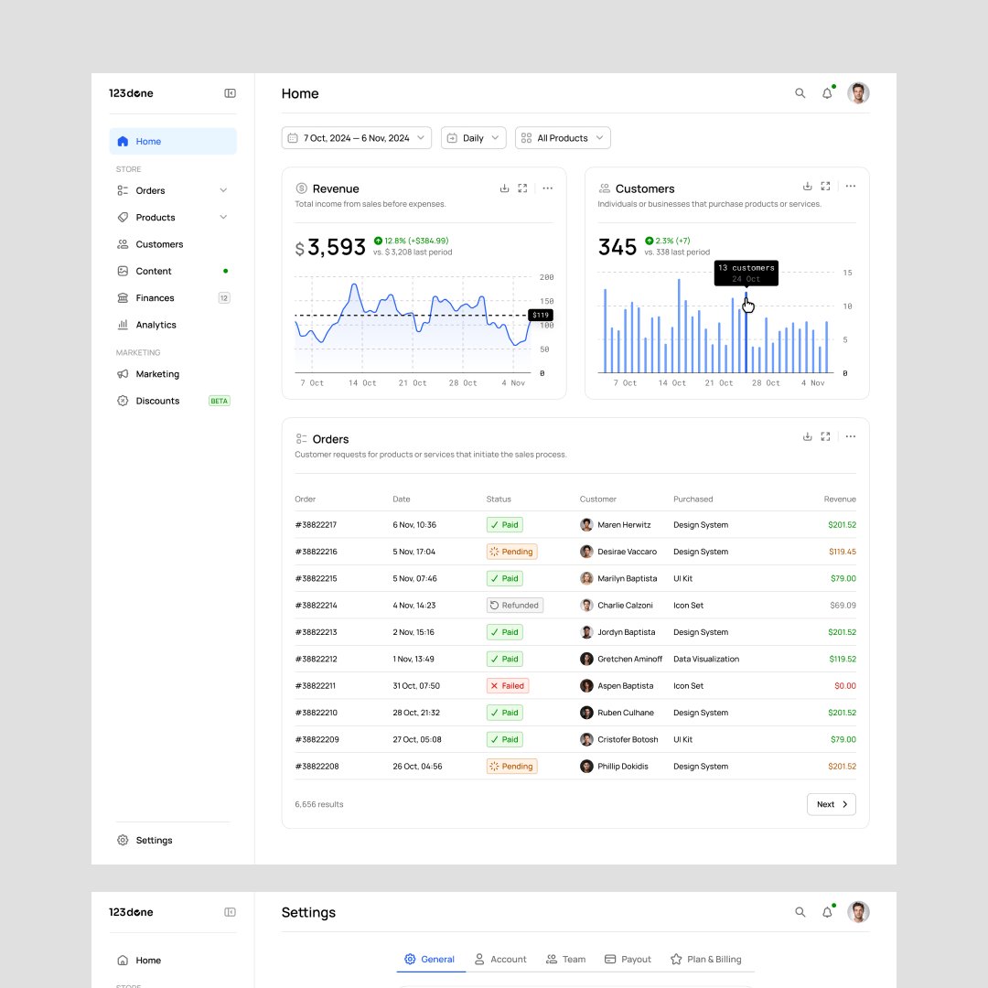The height and width of the screenshot is (988, 988).
Task: Open user avatar in Settings header
Action: (x=857, y=912)
